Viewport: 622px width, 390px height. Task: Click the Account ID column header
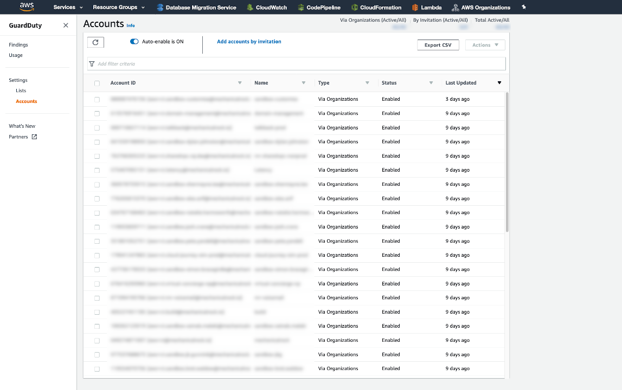123,83
